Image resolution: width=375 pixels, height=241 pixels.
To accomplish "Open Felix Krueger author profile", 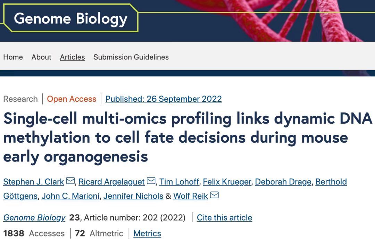I will 227,182.
